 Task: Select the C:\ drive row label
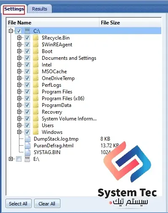click(37, 31)
